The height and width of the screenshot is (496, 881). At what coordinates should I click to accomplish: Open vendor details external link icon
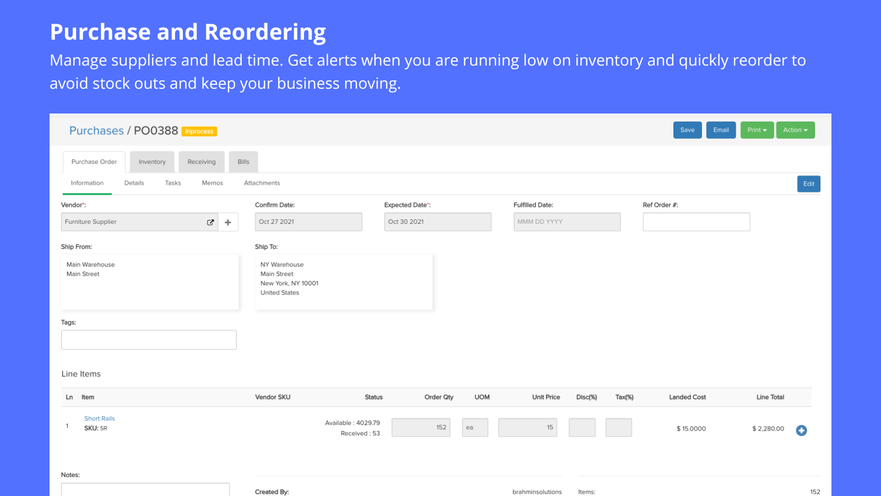click(210, 222)
